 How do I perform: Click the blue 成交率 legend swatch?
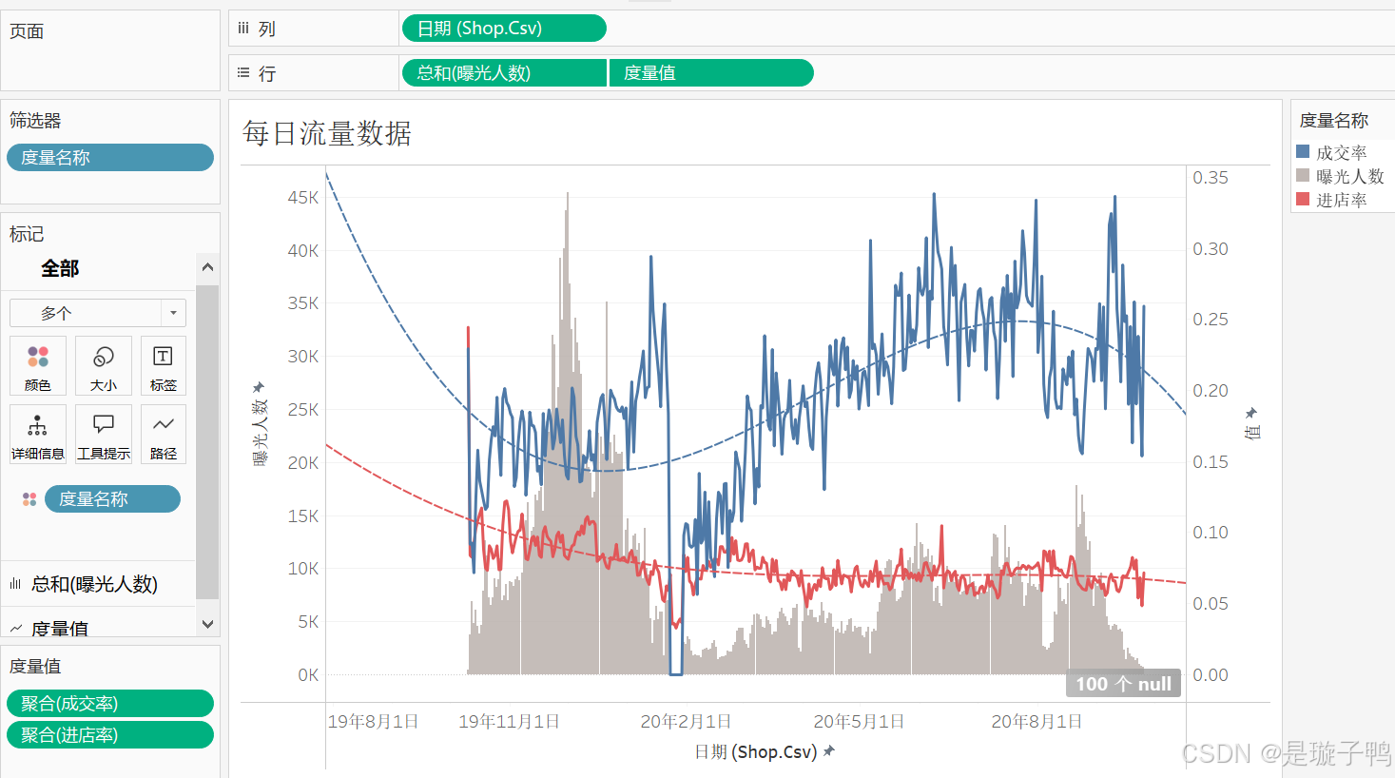click(1303, 152)
